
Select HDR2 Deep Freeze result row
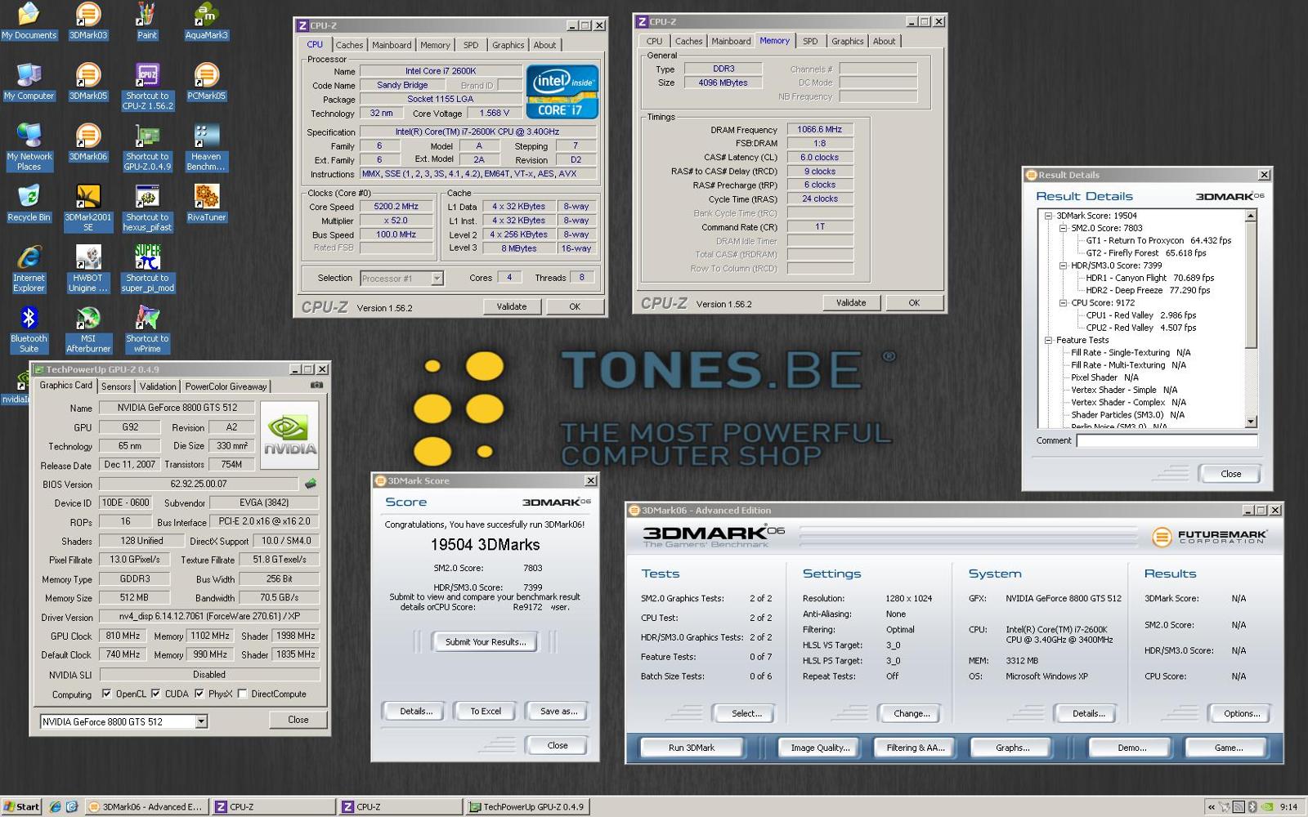1148,290
